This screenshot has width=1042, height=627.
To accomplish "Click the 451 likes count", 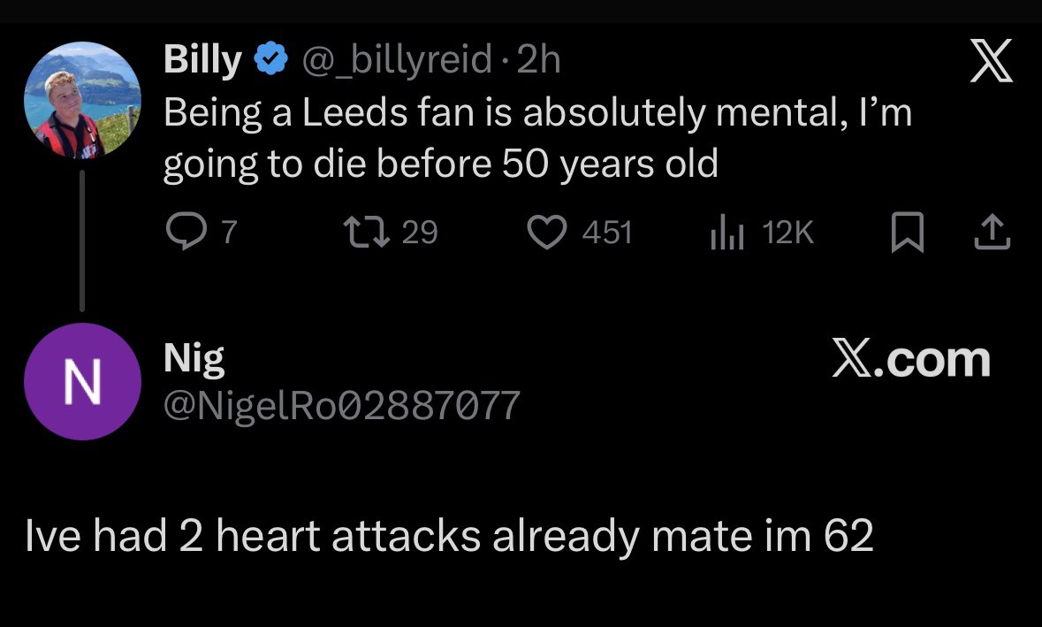I will pyautogui.click(x=607, y=232).
